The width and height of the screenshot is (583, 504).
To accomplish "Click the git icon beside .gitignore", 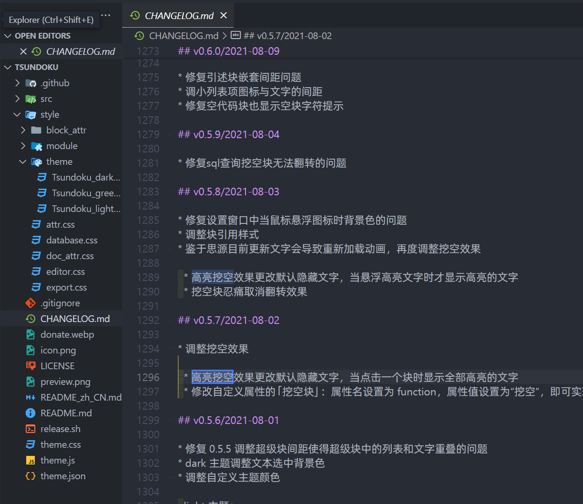I will pyautogui.click(x=31, y=303).
